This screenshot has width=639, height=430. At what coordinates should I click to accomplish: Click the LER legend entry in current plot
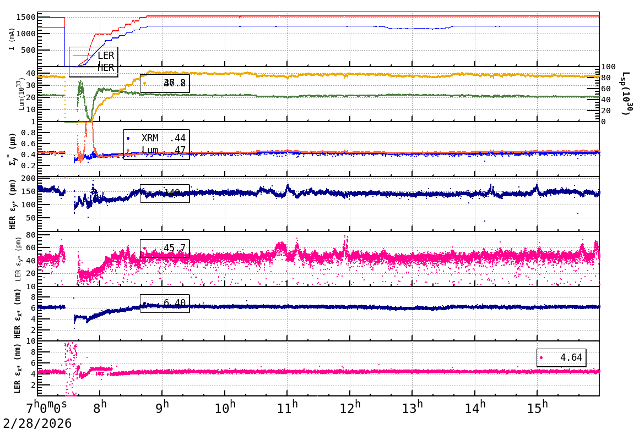94,56
